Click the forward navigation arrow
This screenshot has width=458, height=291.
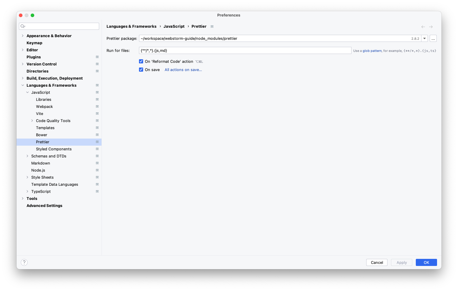(x=431, y=27)
